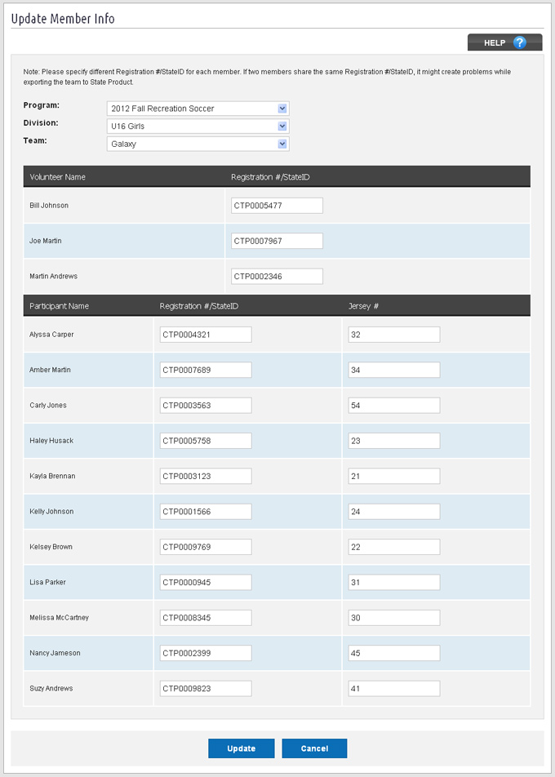Click the Team: field label
555x777 pixels.
click(34, 140)
